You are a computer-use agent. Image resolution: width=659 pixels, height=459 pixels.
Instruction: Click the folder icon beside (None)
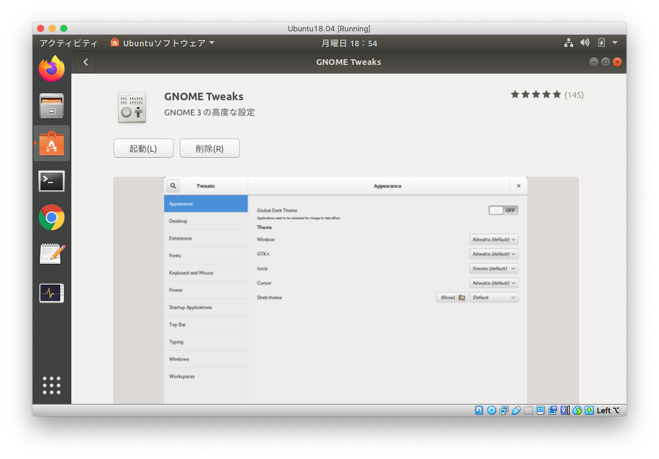pyautogui.click(x=462, y=297)
